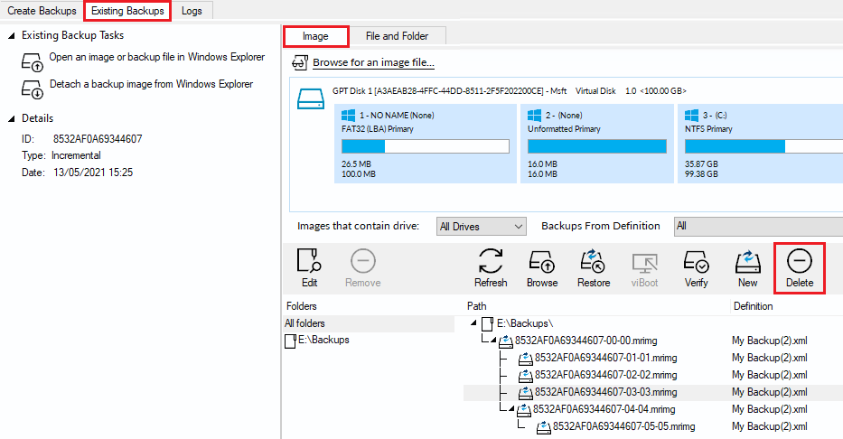Open an image in Windows Explorer
Image resolution: width=843 pixels, height=439 pixels.
pyautogui.click(x=156, y=58)
